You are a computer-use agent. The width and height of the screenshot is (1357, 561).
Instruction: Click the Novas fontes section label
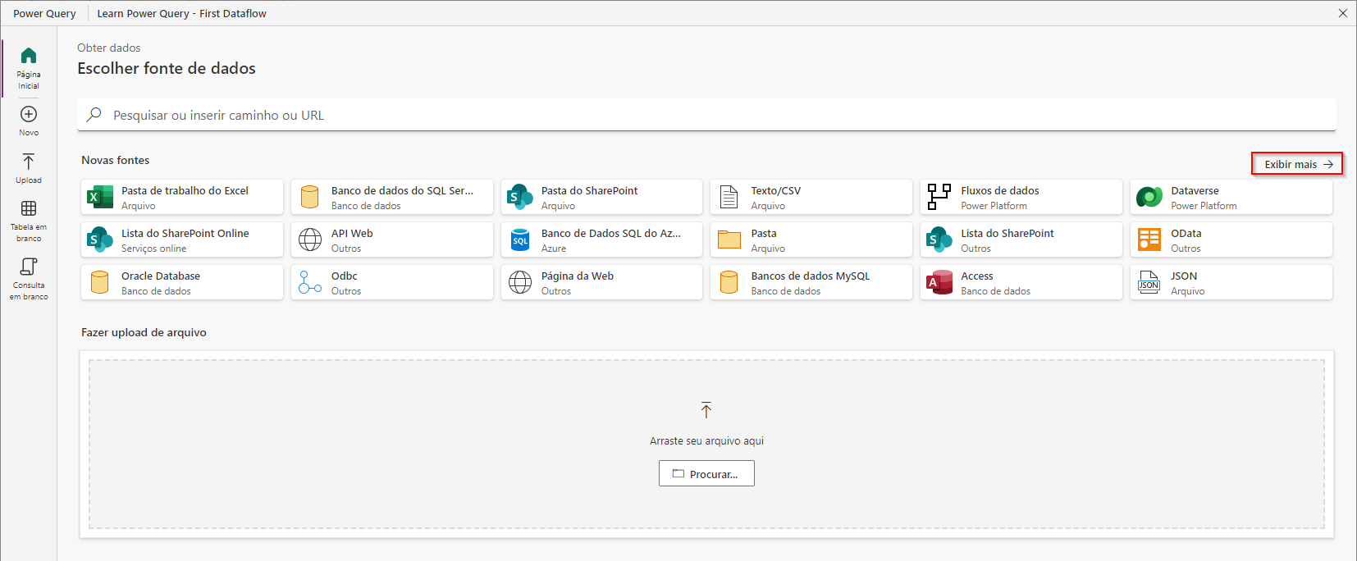click(x=116, y=160)
